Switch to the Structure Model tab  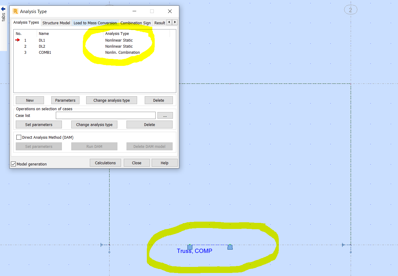56,22
